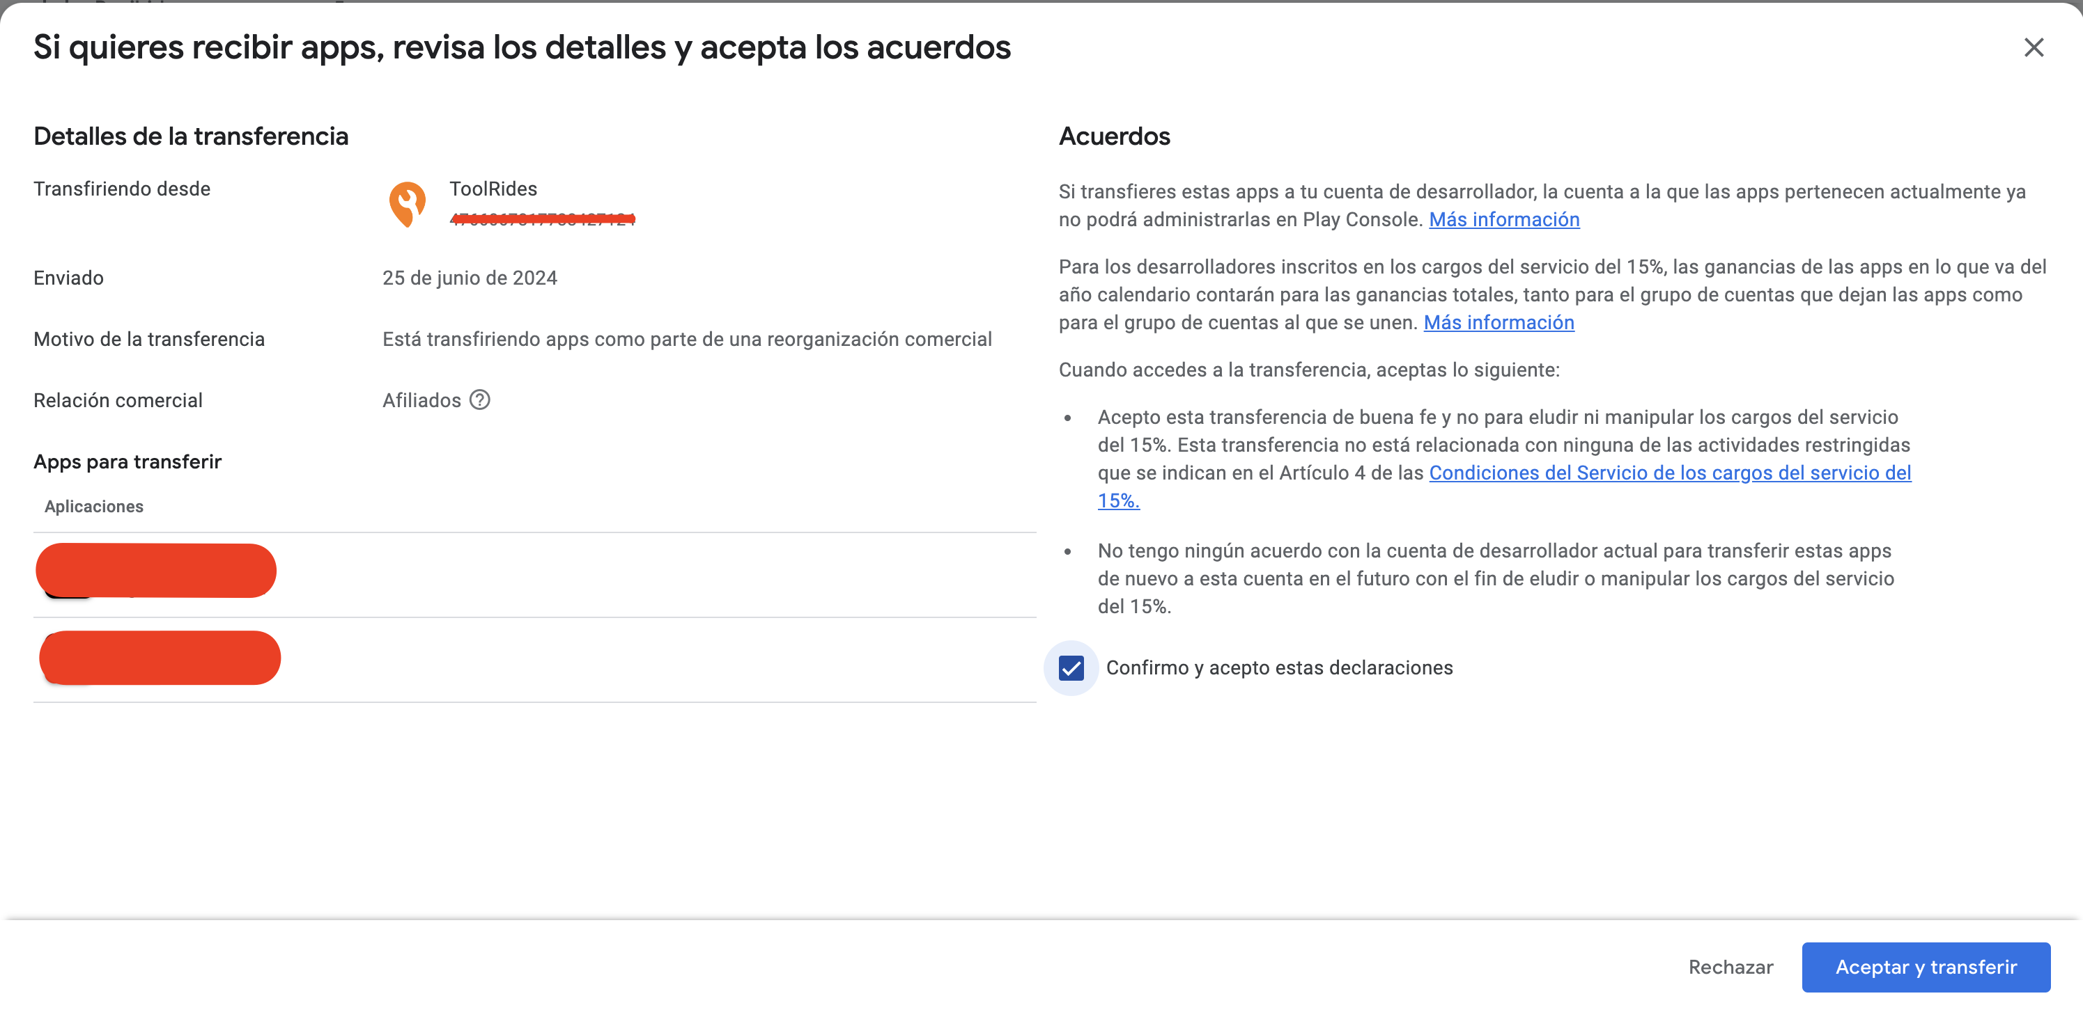Image resolution: width=2083 pixels, height=1012 pixels.
Task: Click the 'Confirmo y acepto estas declaraciones' label
Action: point(1279,668)
